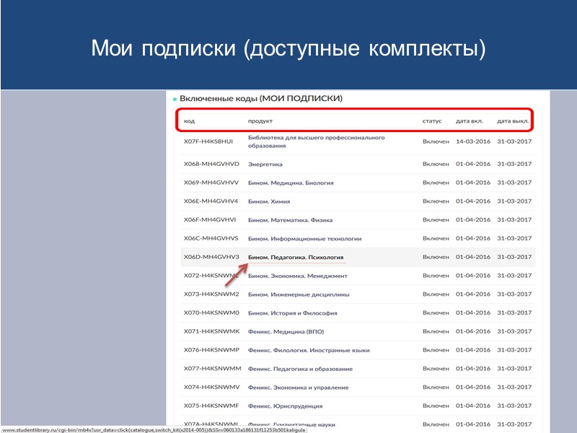
Task: Select code X075-H4KSNWMF
Action: (211, 406)
